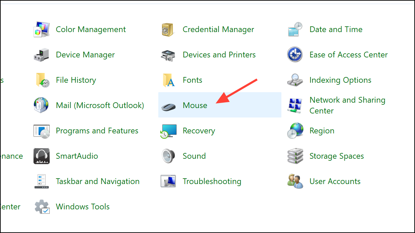
Task: Click the SmartAudio headphones icon
Action: point(42,156)
